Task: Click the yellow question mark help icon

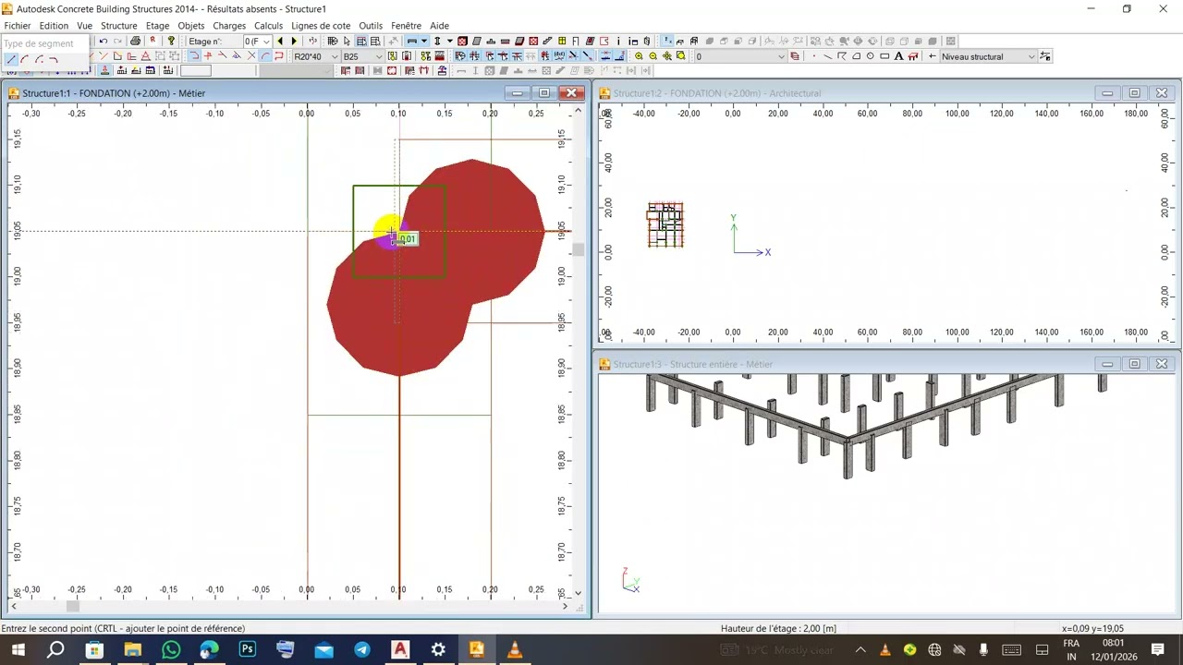Action: tap(171, 41)
